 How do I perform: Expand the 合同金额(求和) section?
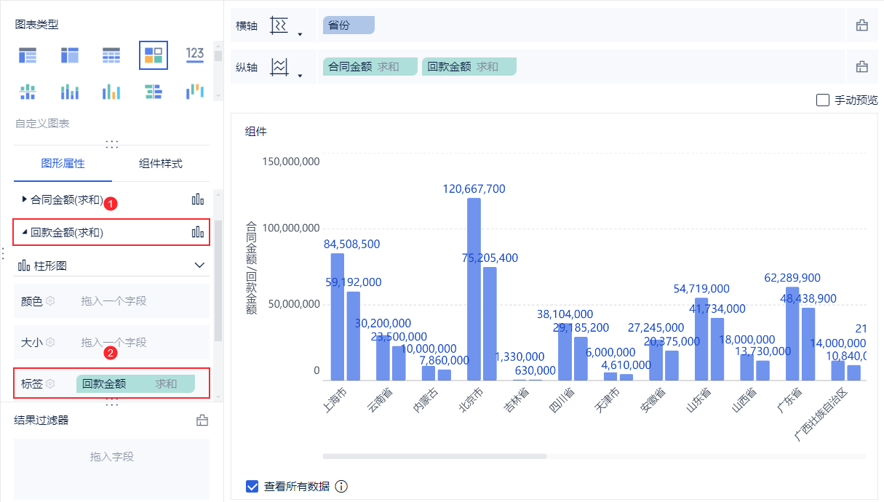pos(25,199)
